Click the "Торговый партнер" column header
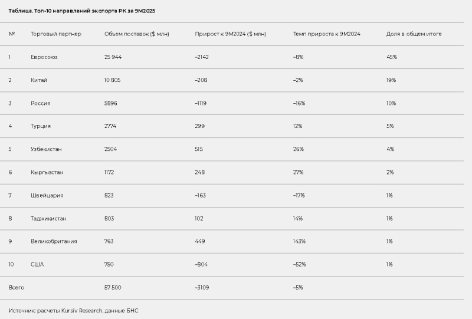 (x=56, y=34)
